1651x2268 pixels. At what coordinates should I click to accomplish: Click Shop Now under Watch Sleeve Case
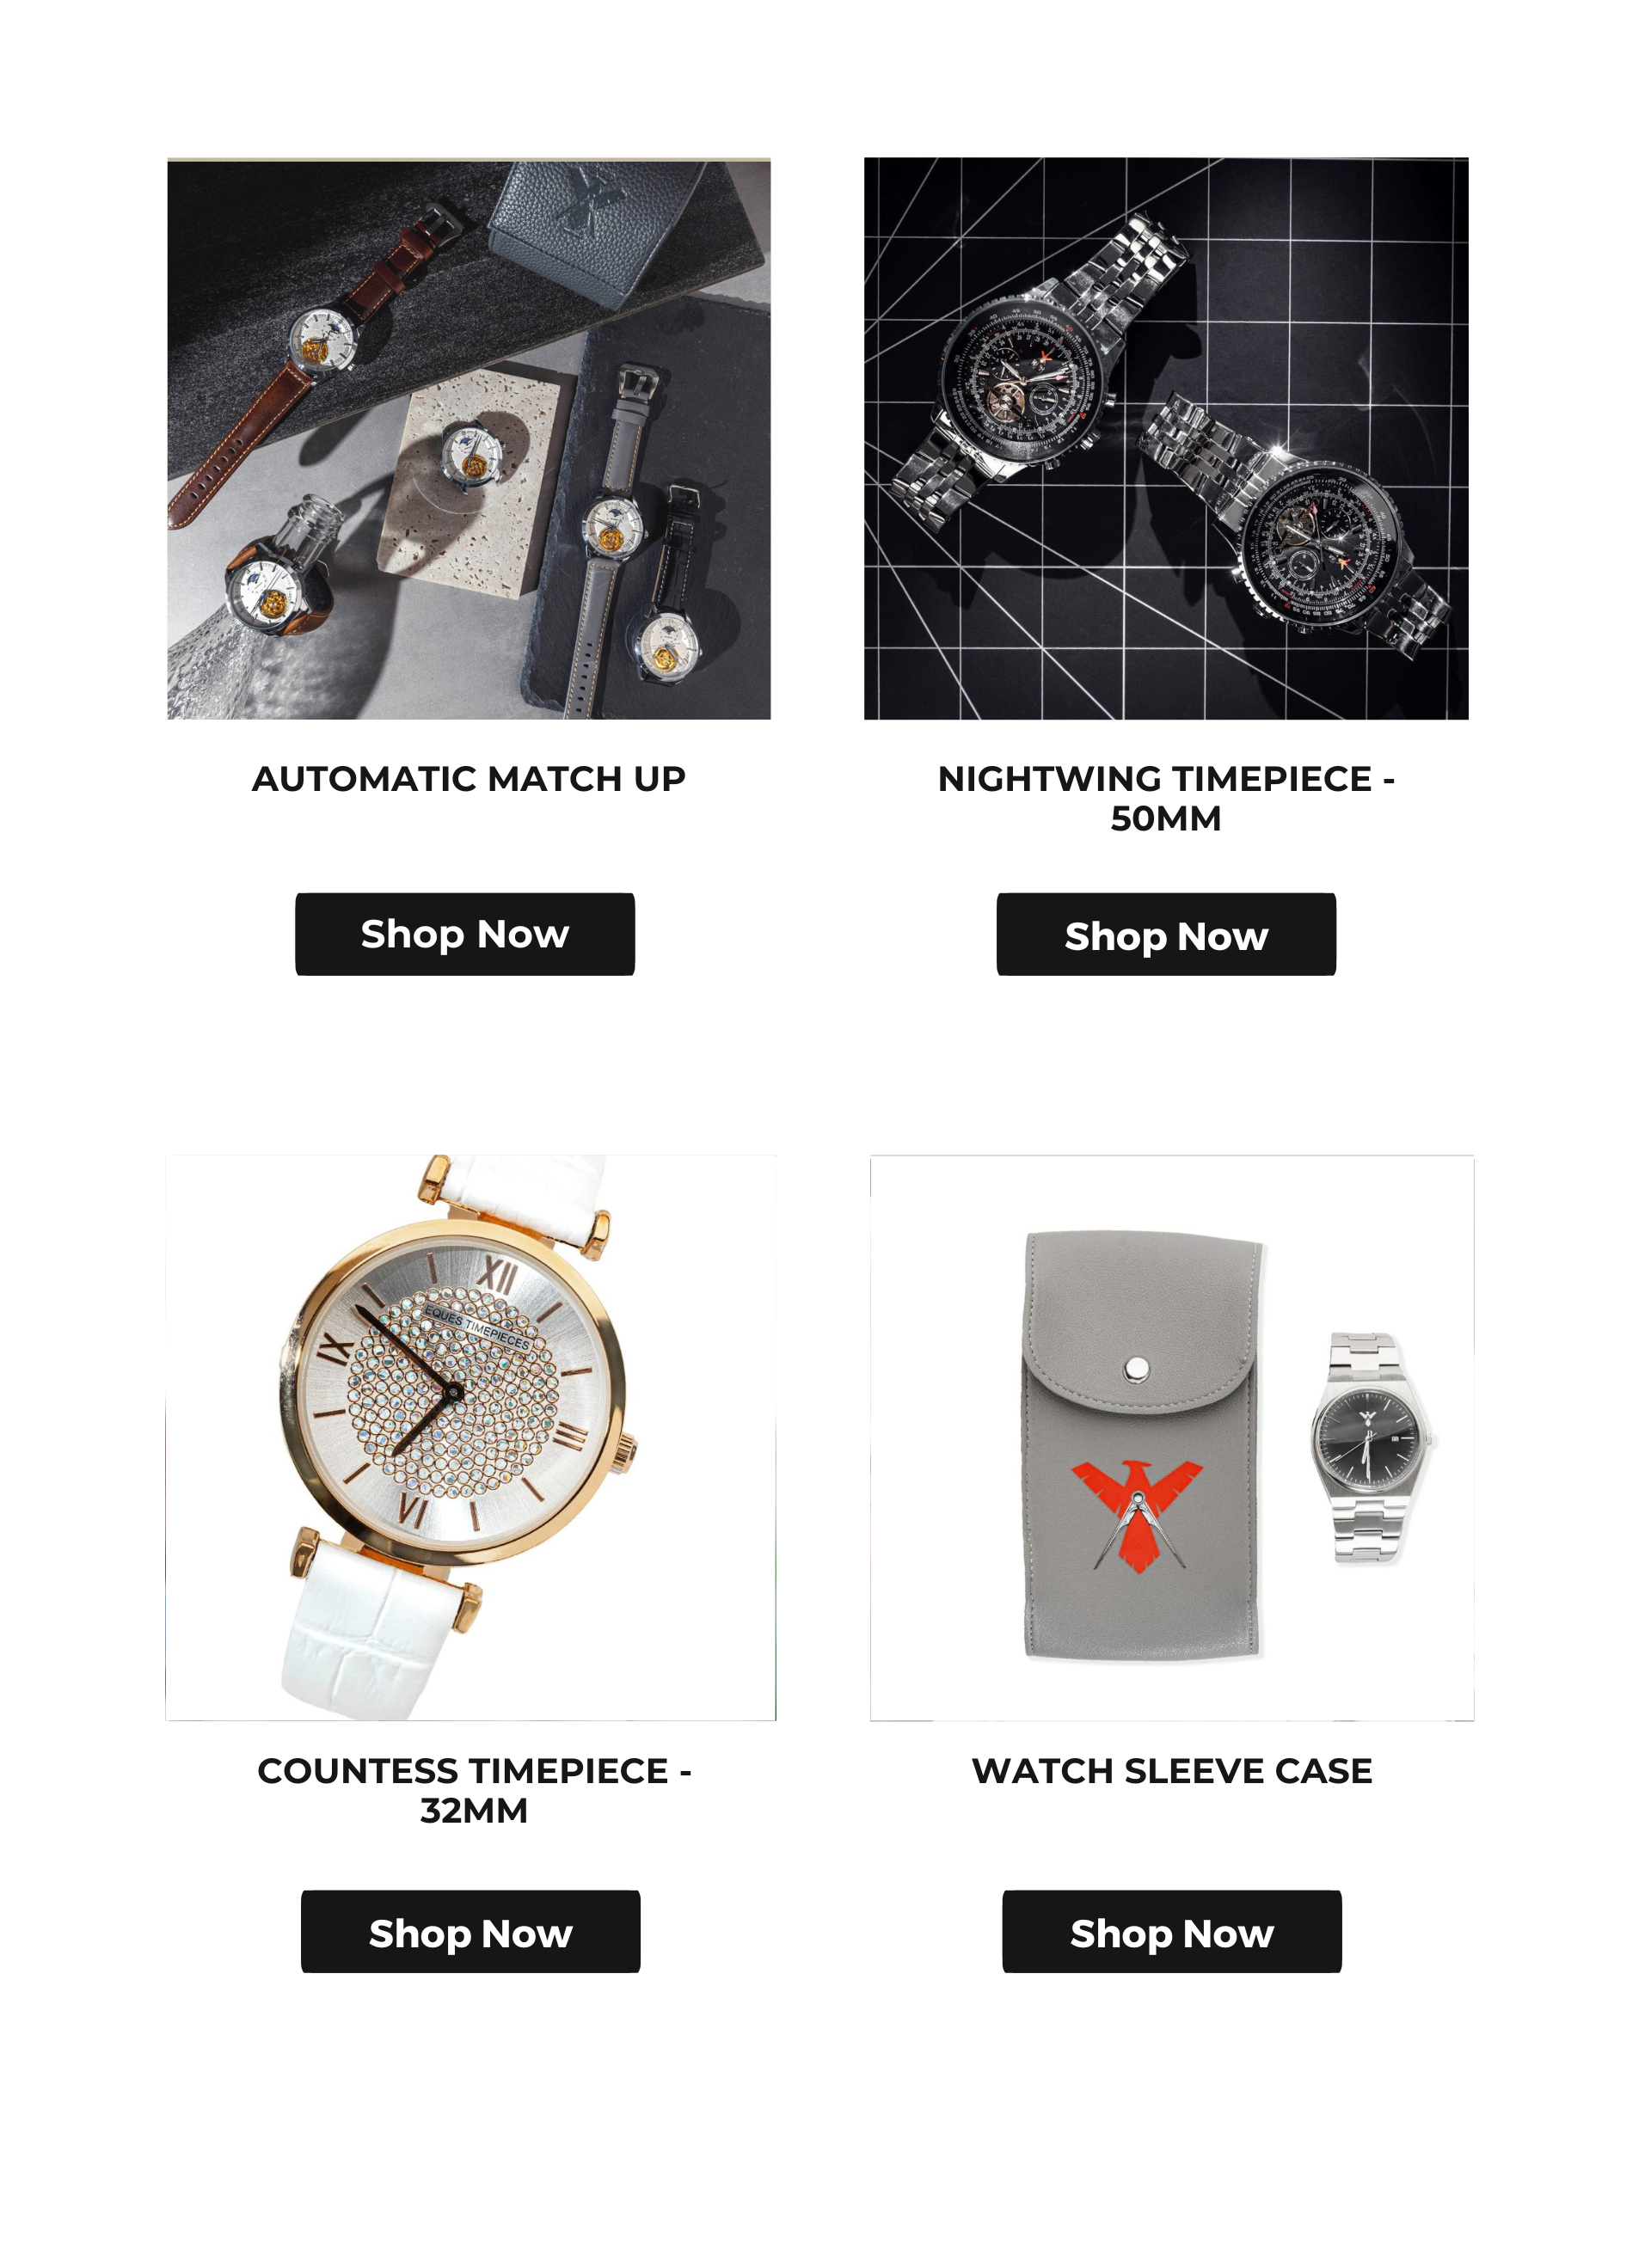click(x=1172, y=1931)
